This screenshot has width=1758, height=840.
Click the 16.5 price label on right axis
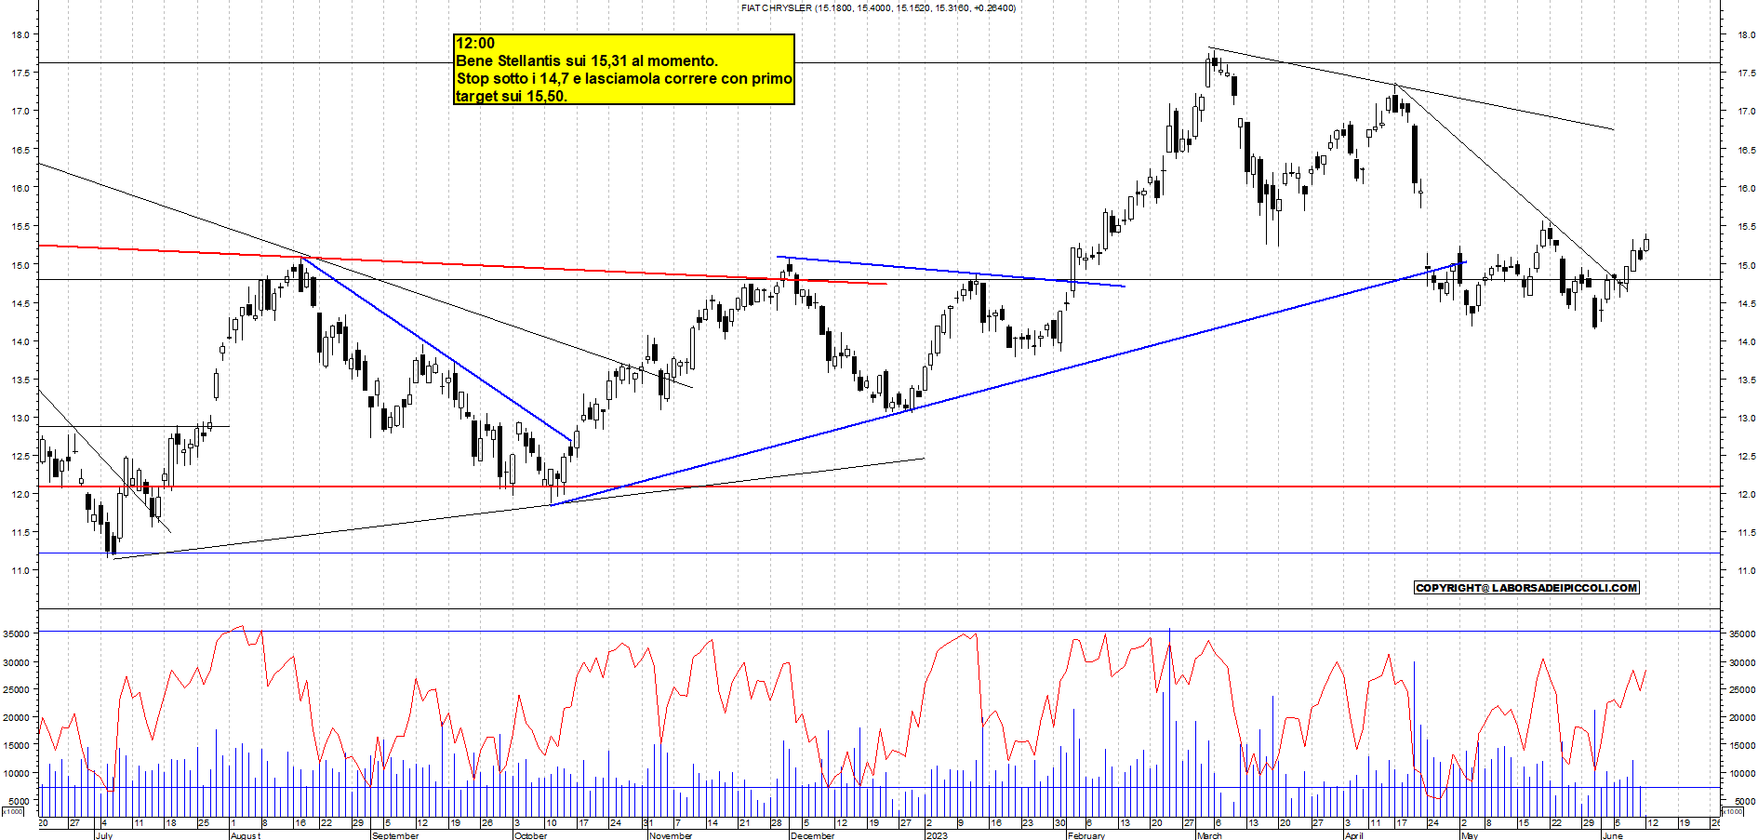1746,150
